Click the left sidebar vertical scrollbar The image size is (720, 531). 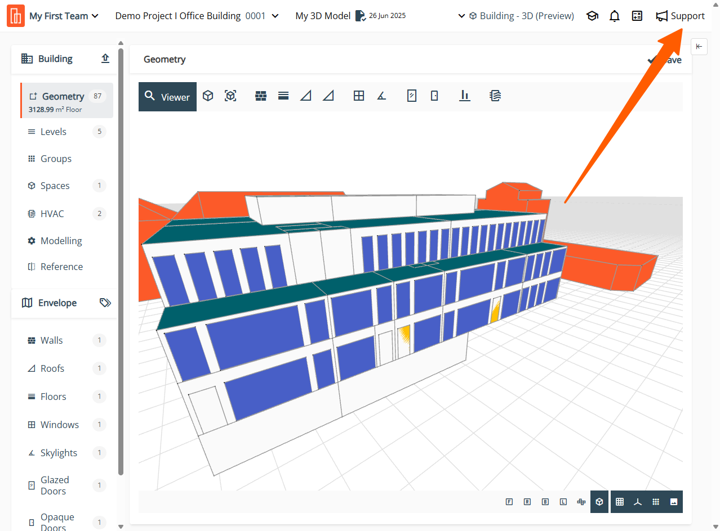click(121, 259)
